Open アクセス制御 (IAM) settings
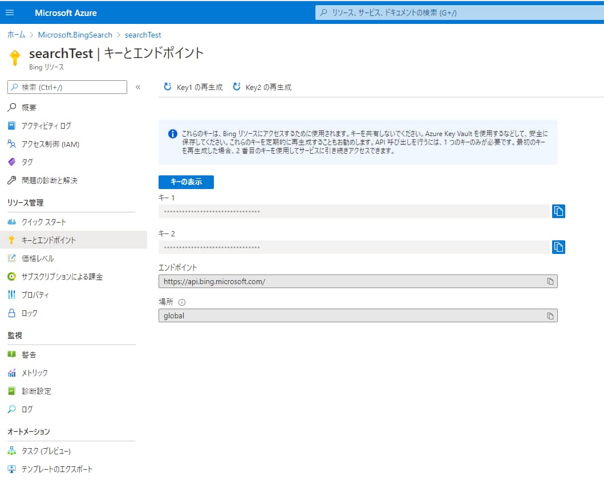604x484 pixels. pyautogui.click(x=46, y=143)
